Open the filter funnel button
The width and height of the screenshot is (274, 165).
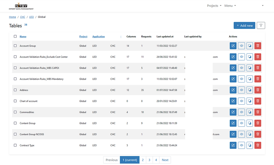[x=261, y=26]
